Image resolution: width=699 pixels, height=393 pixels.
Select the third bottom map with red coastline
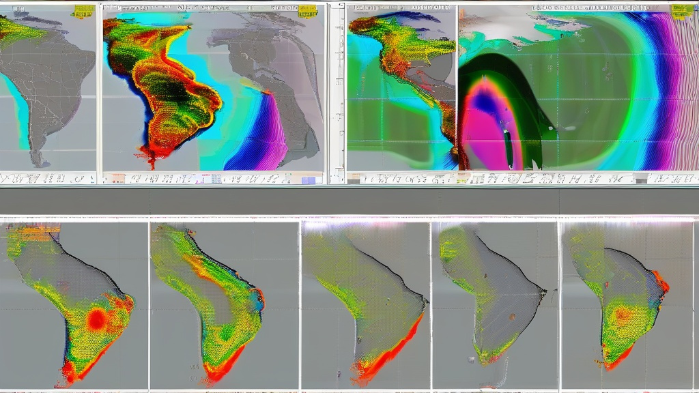pyautogui.click(x=365, y=304)
